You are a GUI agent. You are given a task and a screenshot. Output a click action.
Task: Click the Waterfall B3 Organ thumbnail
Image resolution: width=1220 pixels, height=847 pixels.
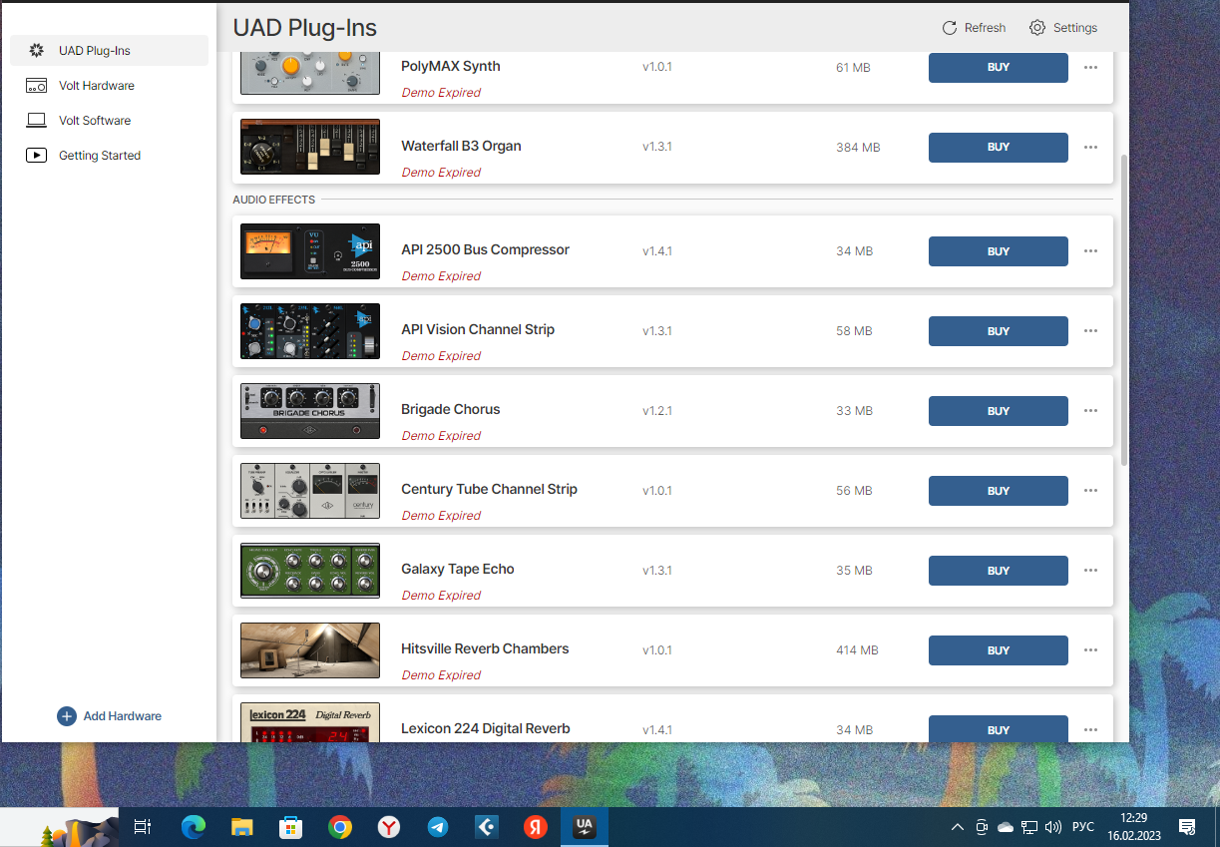point(310,147)
